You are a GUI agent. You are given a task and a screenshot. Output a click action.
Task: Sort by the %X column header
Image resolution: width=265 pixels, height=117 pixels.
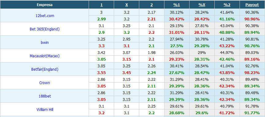pyautogui.click(x=202, y=5)
